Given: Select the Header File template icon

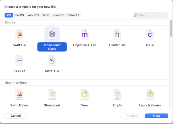Looking at the screenshot, I should (117, 35).
